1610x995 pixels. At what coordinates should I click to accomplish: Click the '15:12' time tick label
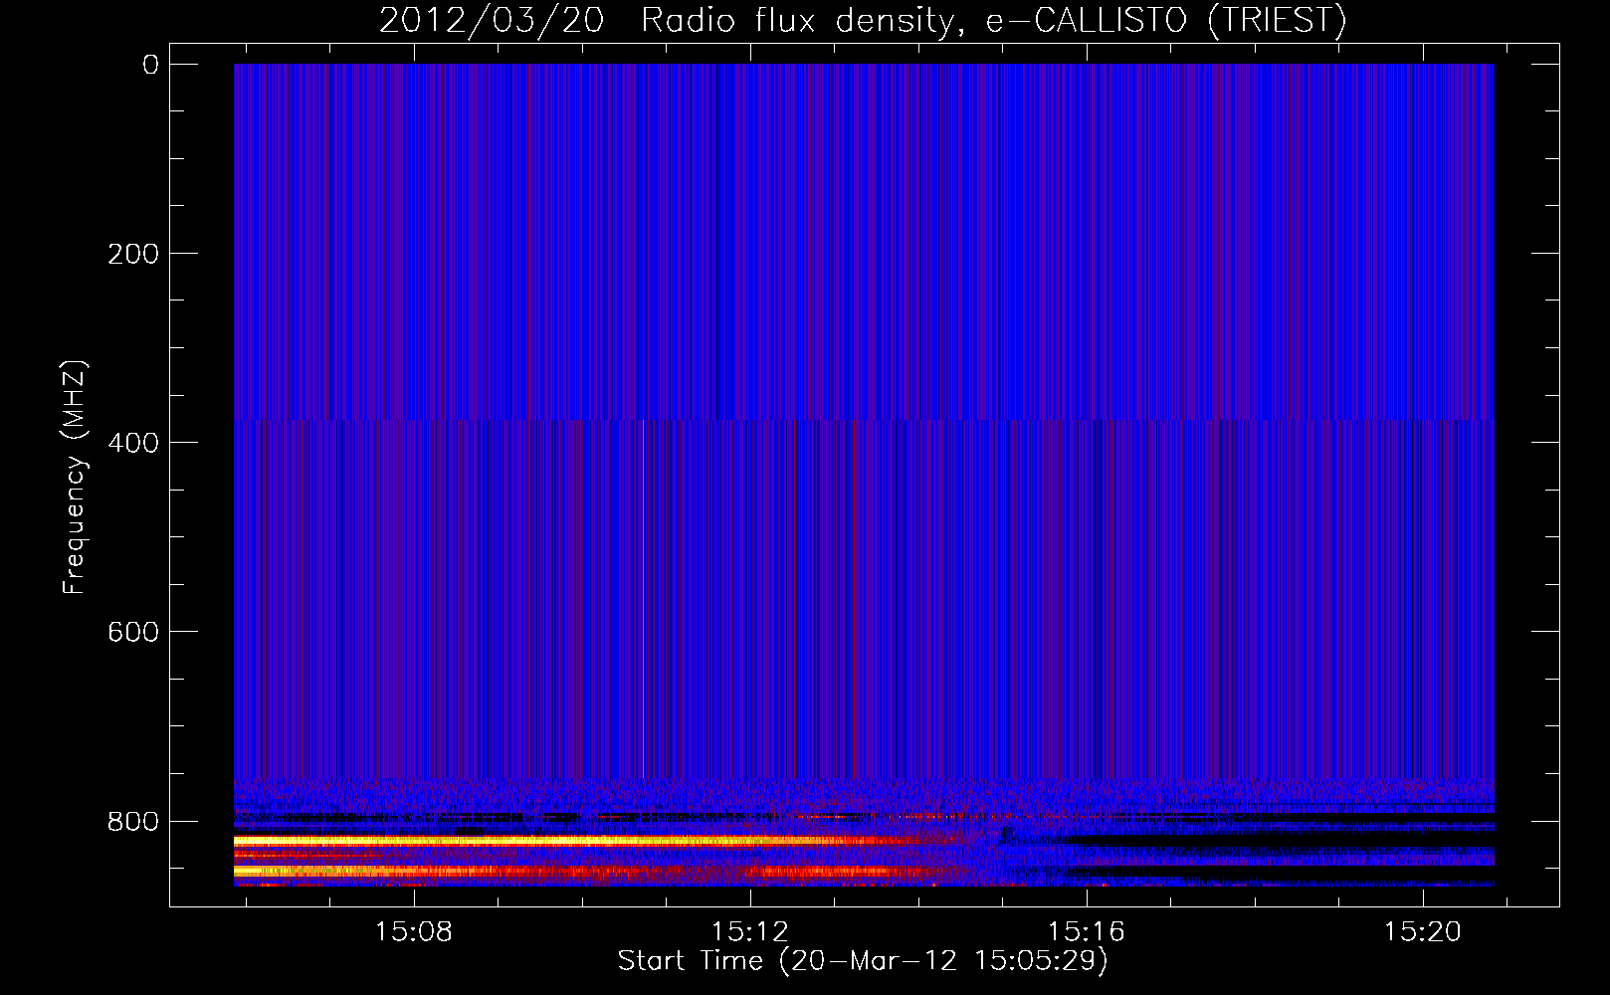tap(749, 931)
